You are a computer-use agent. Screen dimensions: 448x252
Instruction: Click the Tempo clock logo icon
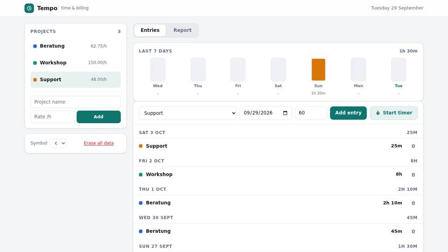pos(29,8)
